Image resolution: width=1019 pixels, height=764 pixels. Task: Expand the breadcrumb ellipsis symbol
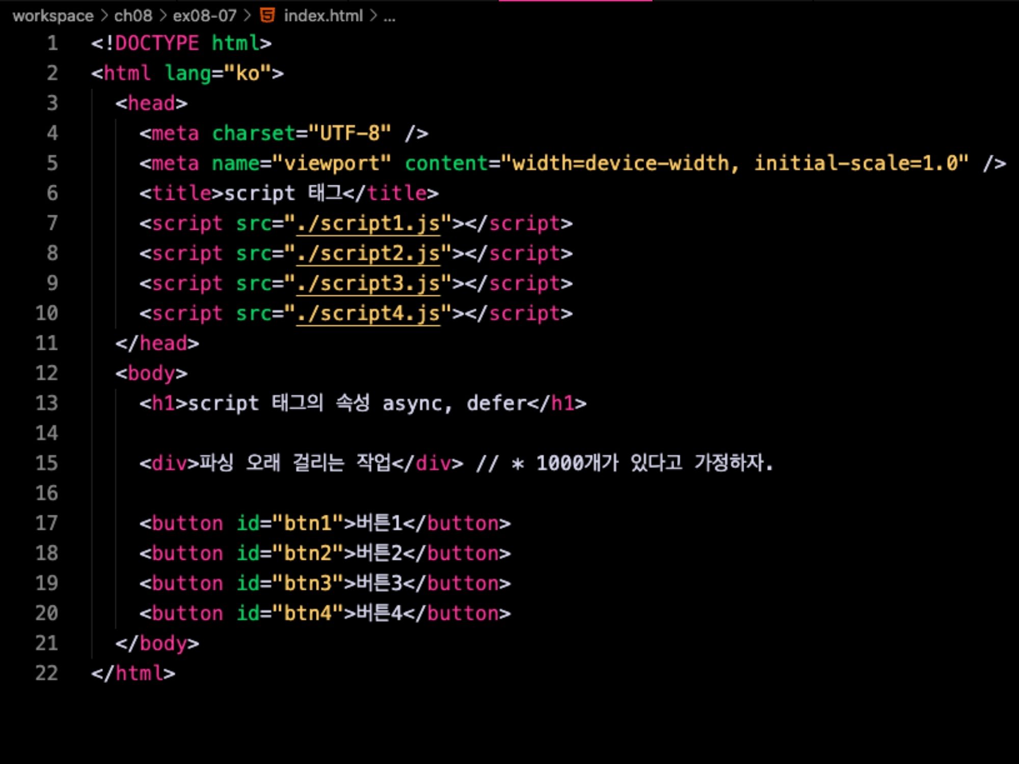(390, 16)
